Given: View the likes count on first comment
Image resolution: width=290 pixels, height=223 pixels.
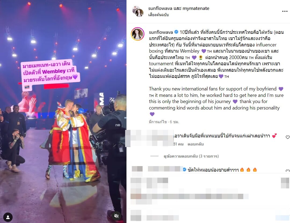Looking at the screenshot, I should [179, 144].
